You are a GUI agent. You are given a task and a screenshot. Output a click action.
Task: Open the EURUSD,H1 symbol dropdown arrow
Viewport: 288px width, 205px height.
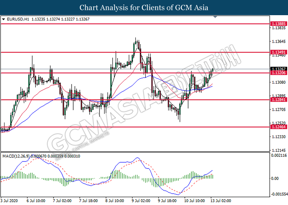coord(3,19)
